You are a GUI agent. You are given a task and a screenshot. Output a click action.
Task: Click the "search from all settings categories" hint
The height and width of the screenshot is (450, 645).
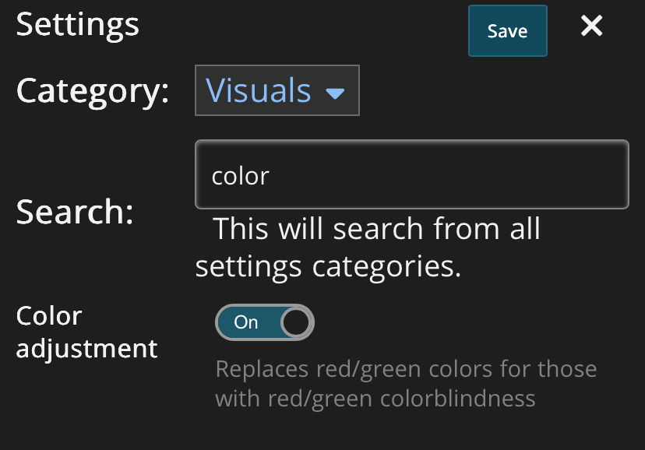(368, 248)
